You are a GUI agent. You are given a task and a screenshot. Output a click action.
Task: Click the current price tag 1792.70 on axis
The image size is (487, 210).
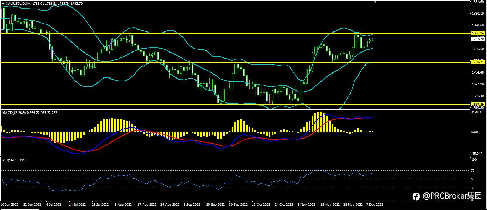[478, 39]
